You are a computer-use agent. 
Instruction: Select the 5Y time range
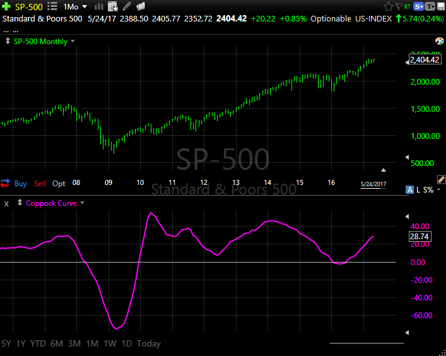[x=6, y=343]
